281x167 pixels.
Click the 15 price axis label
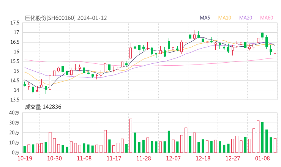coord(16,71)
